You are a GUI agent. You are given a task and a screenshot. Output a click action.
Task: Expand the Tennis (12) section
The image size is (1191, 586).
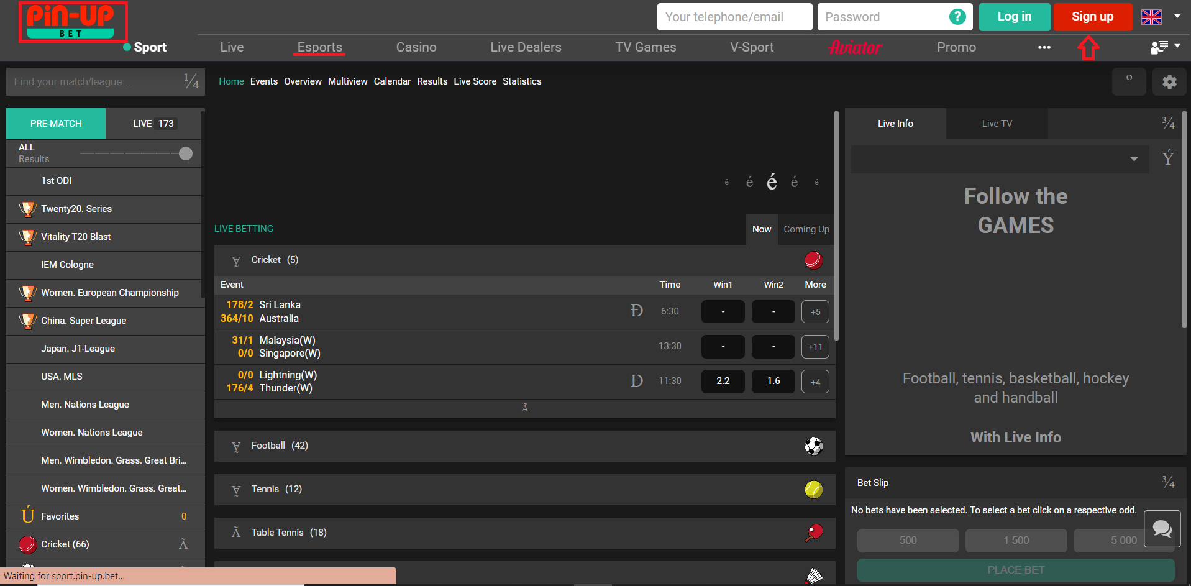click(x=236, y=490)
